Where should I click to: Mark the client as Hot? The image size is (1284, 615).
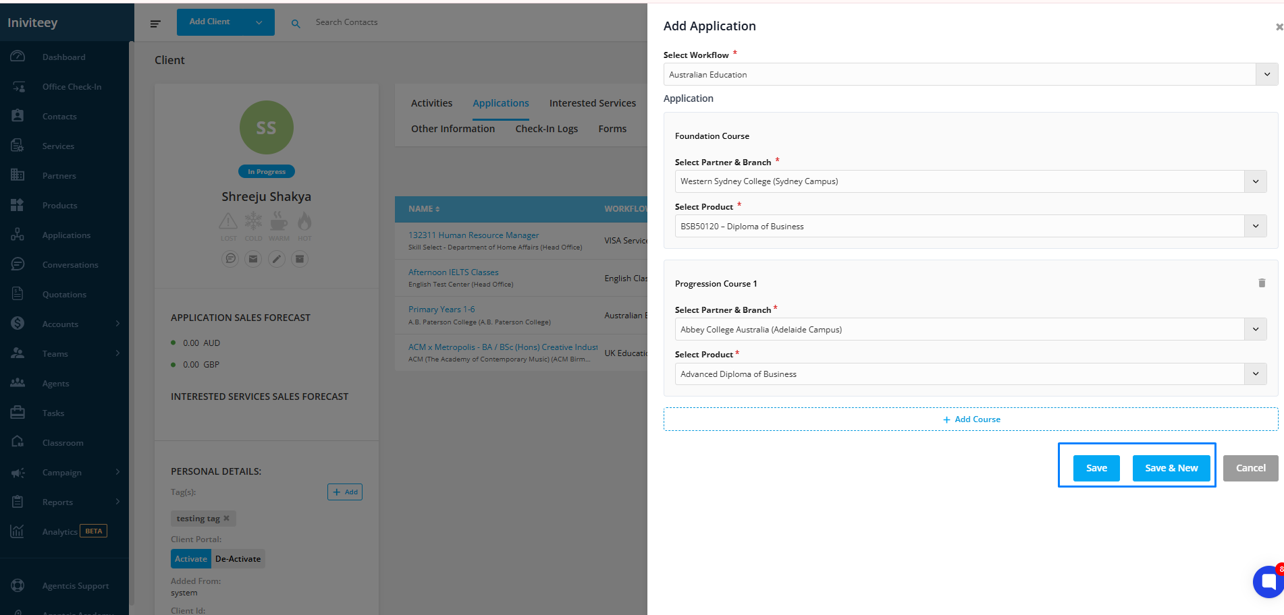coord(304,223)
